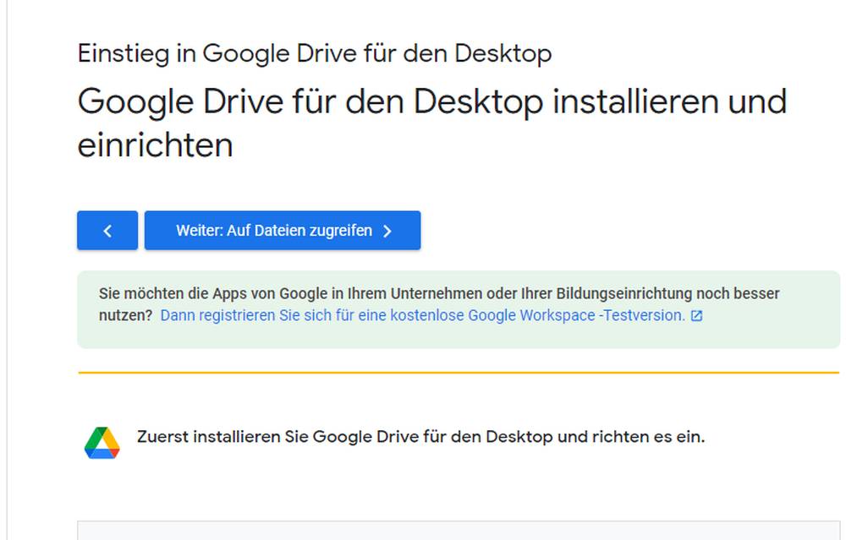Open the Google Workspace Testversion registration link
Image resolution: width=846 pixels, height=540 pixels.
click(423, 315)
